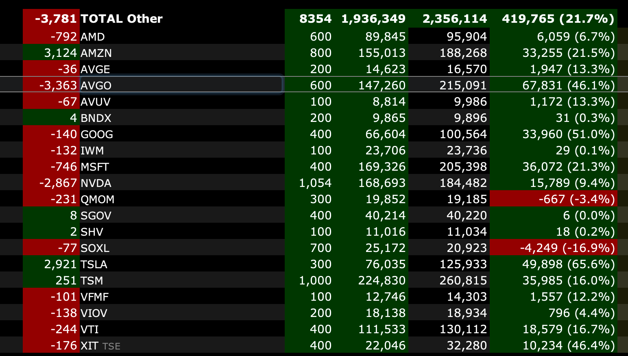
Task: Click the TSM ticker symbol
Action: click(92, 280)
